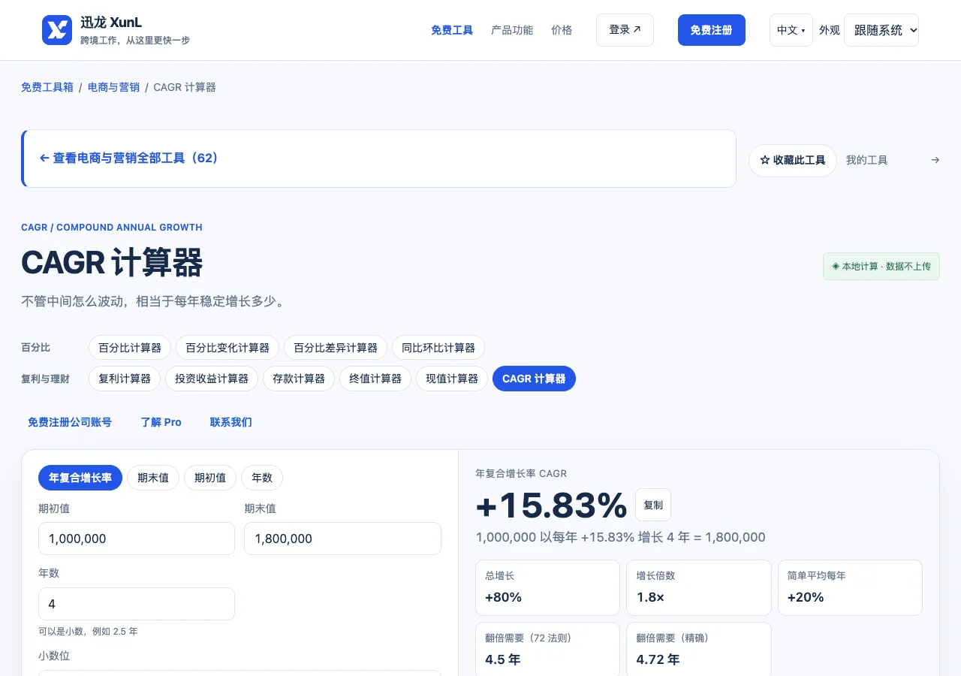Click the arrow next to 我的工具

pos(935,160)
